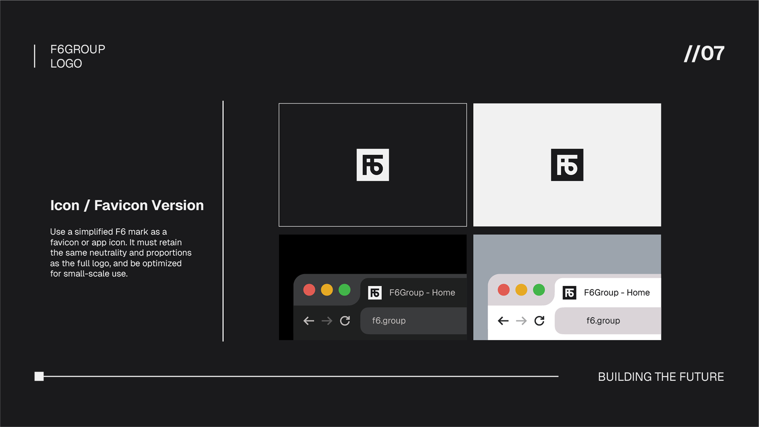Click the f6.group address bar in the light browser
759x427 pixels.
(607, 321)
